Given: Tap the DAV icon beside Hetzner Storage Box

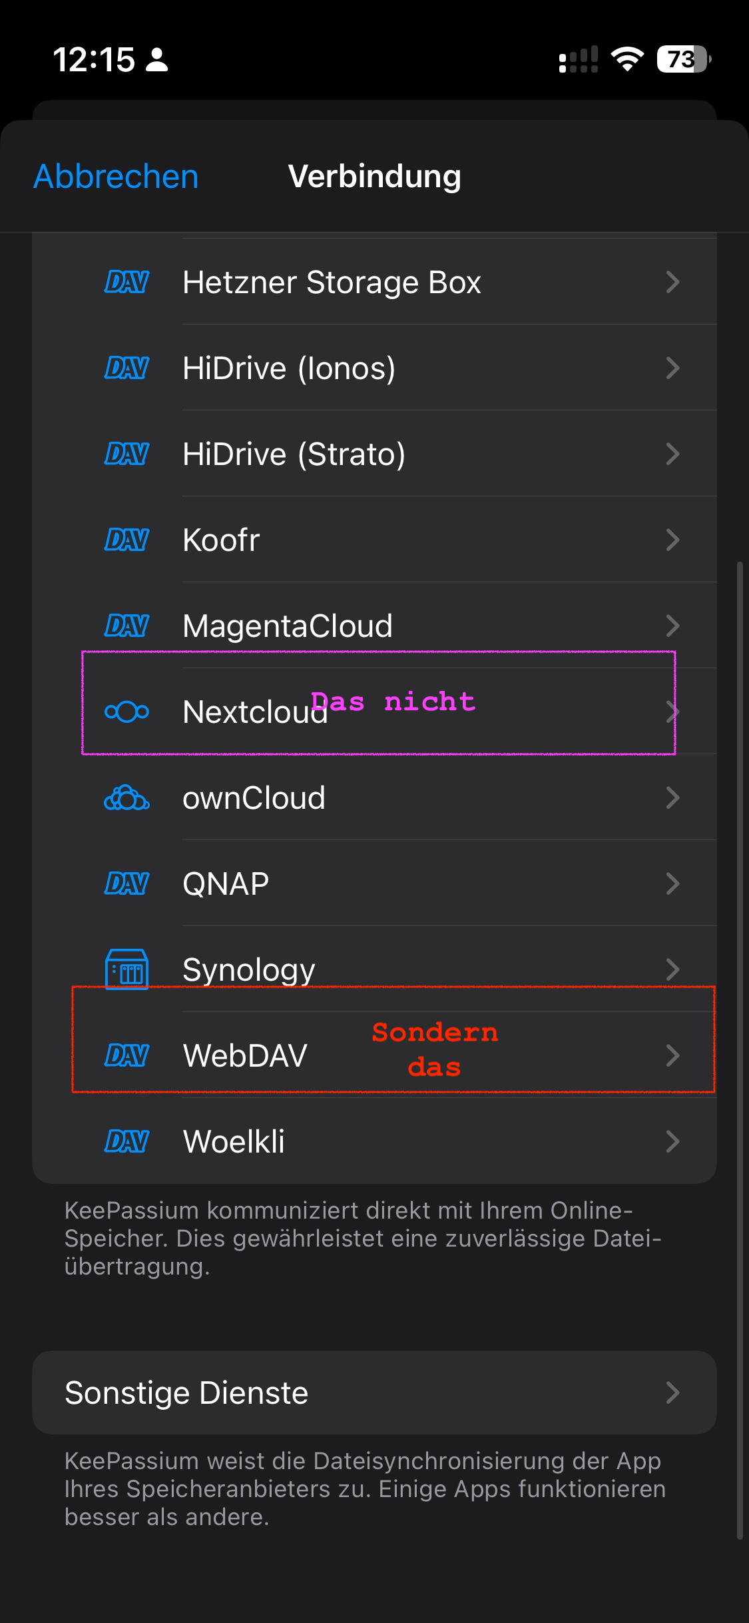Looking at the screenshot, I should (126, 282).
